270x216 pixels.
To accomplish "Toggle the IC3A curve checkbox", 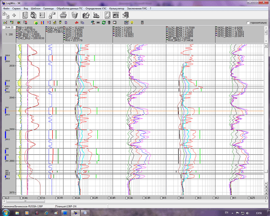I will coord(127,198).
